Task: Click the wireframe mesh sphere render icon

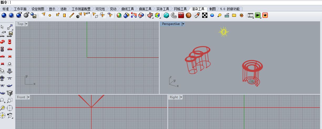Action: 26,15
